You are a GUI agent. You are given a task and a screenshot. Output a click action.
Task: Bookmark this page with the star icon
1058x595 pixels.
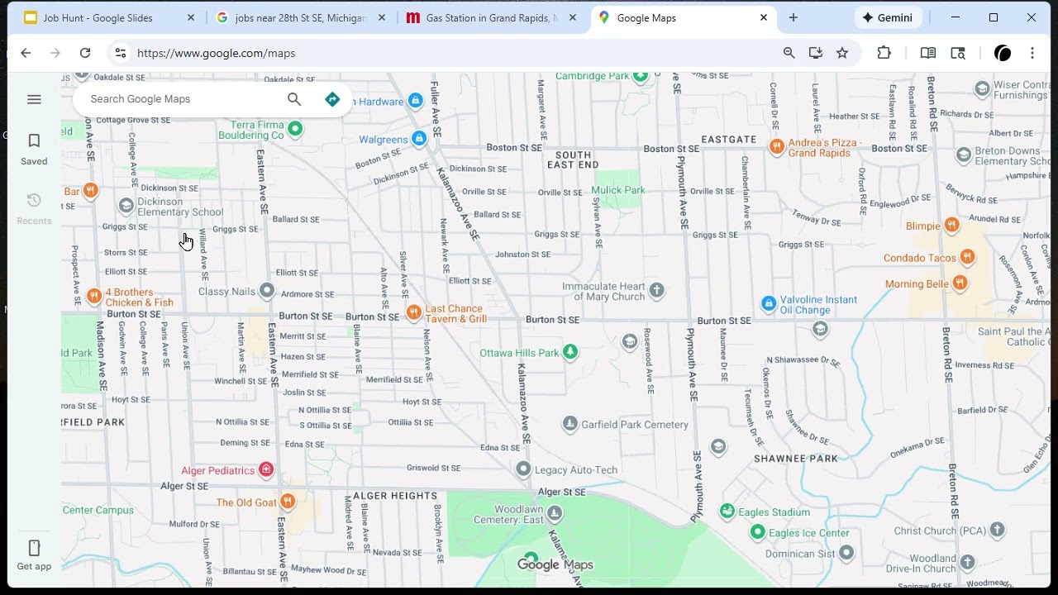point(842,53)
